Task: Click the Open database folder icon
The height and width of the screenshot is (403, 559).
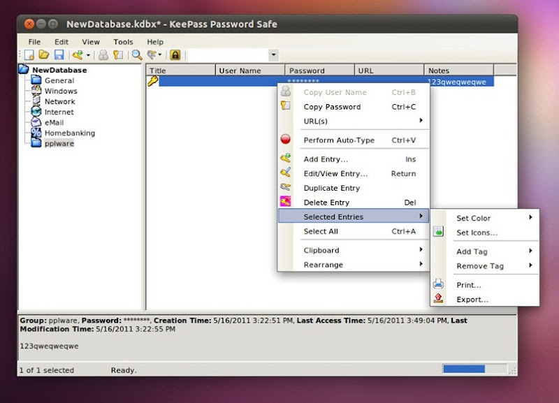Action: point(44,54)
